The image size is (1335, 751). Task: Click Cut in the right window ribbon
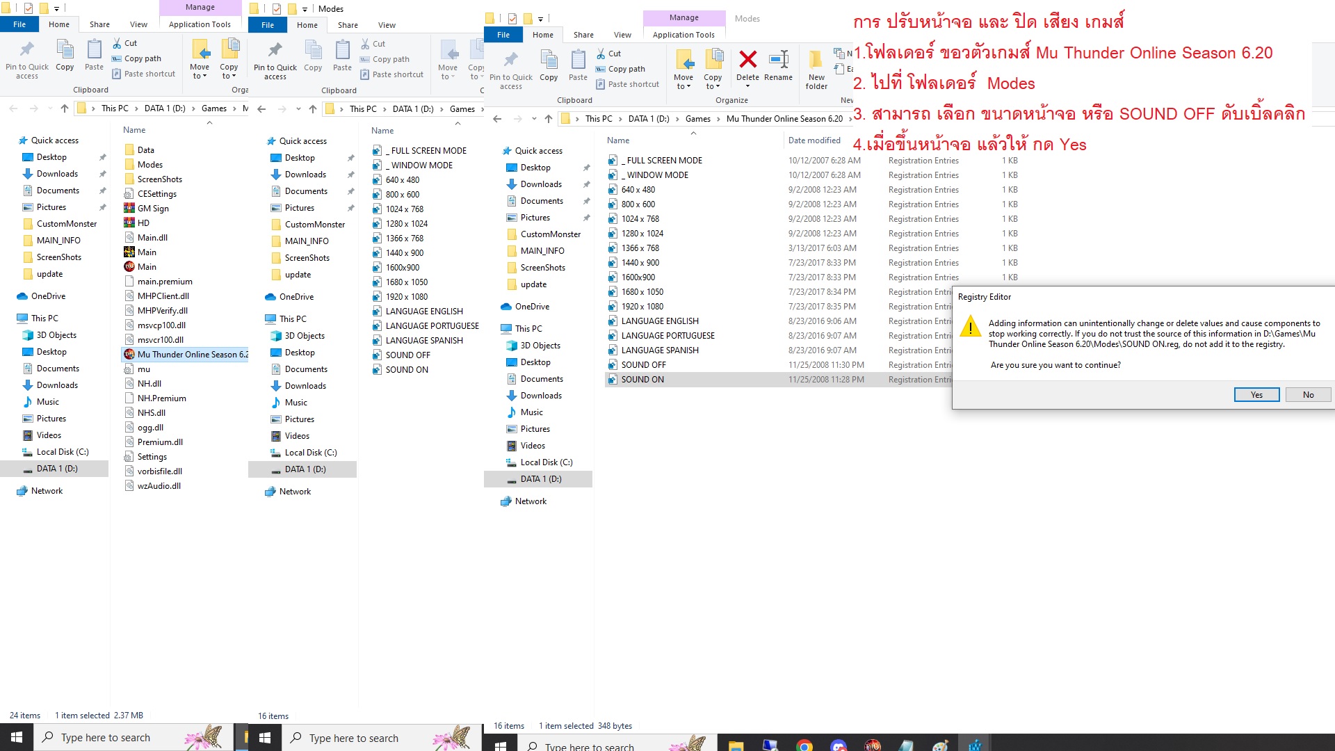[608, 54]
